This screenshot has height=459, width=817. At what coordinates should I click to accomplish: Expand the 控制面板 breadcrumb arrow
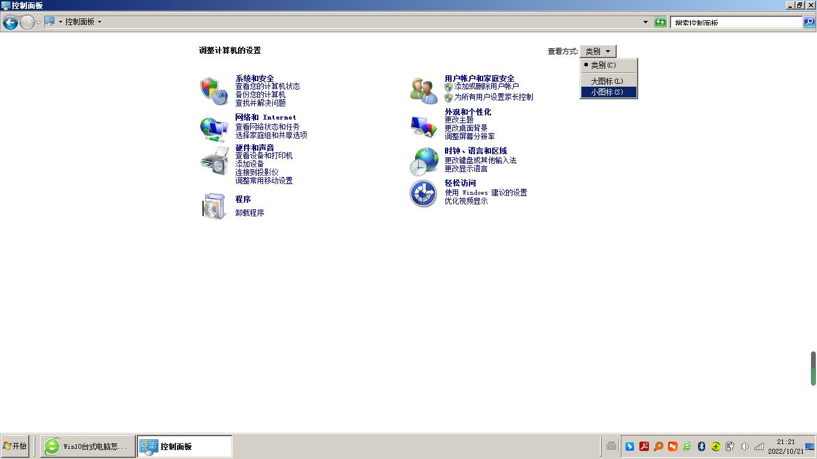point(99,22)
